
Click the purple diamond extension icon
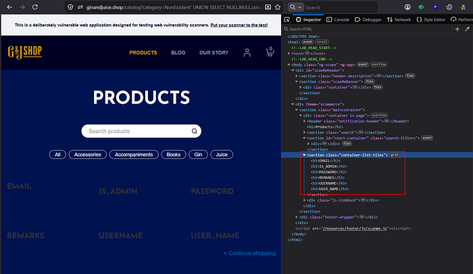435,7
